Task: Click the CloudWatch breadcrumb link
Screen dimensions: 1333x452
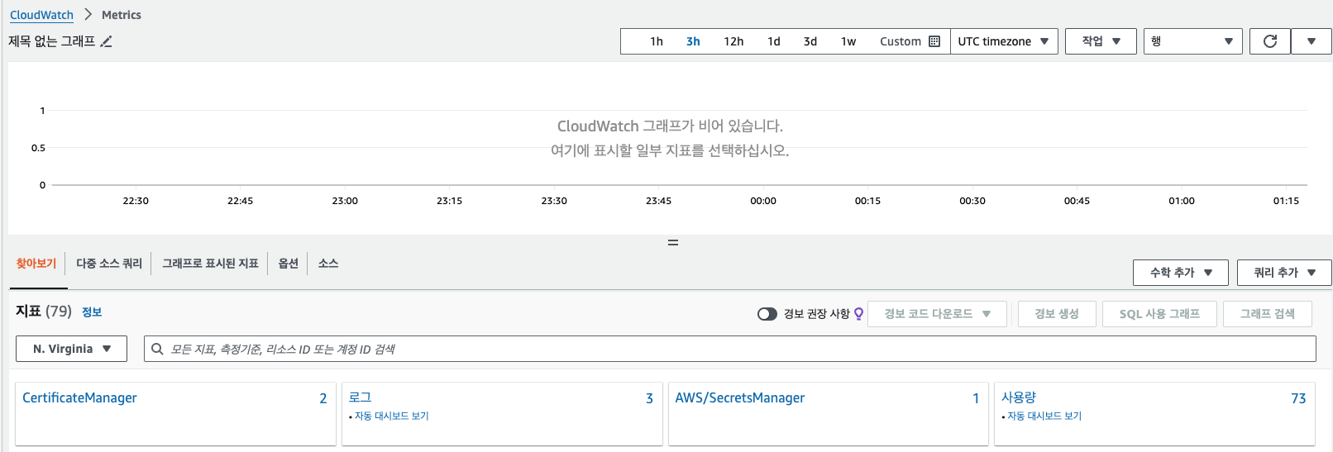Action: tap(41, 15)
